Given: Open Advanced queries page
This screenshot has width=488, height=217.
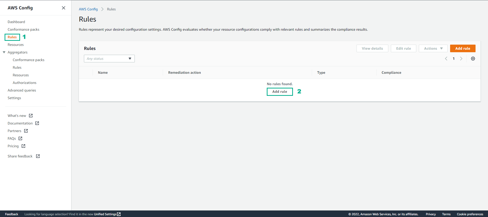Looking at the screenshot, I should click(x=22, y=90).
